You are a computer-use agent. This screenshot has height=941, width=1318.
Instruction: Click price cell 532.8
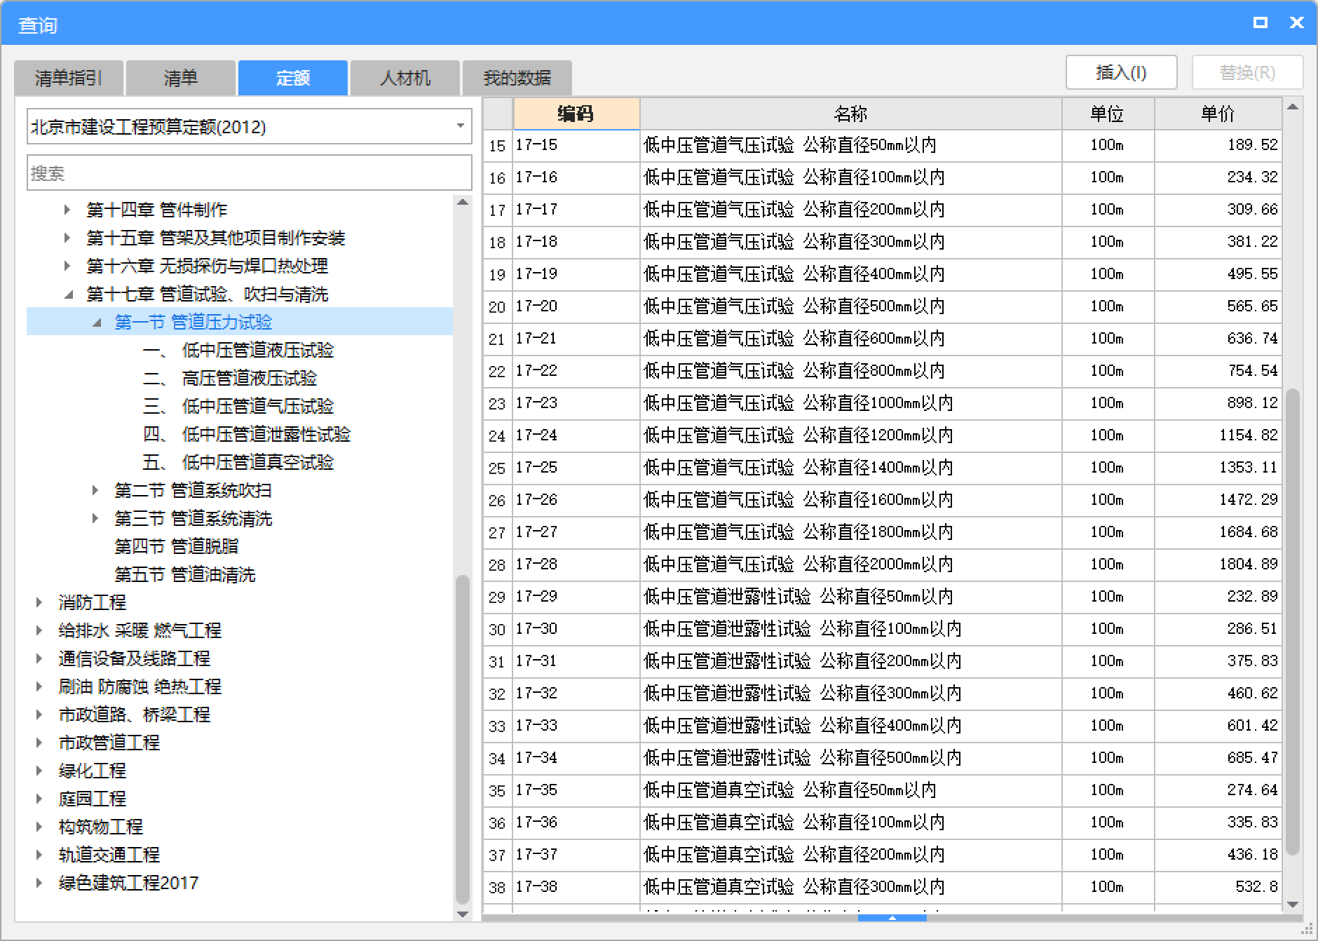(1218, 887)
